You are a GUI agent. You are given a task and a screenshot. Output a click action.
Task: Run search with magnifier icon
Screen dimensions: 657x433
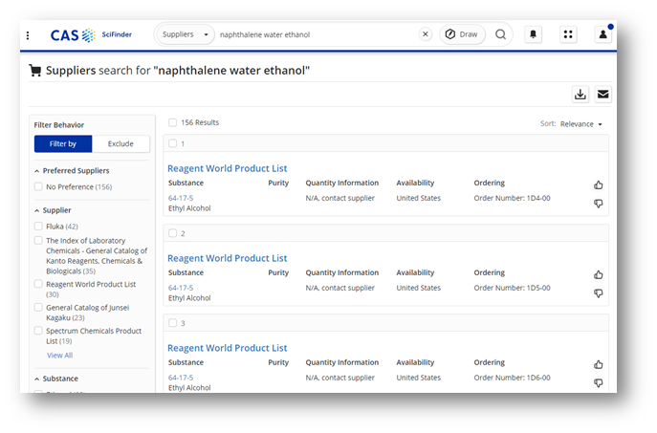point(500,34)
